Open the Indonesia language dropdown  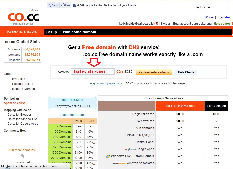[x=212, y=8]
